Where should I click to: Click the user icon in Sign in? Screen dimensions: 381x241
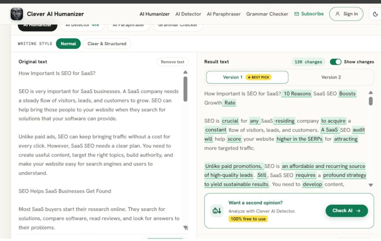pos(337,14)
